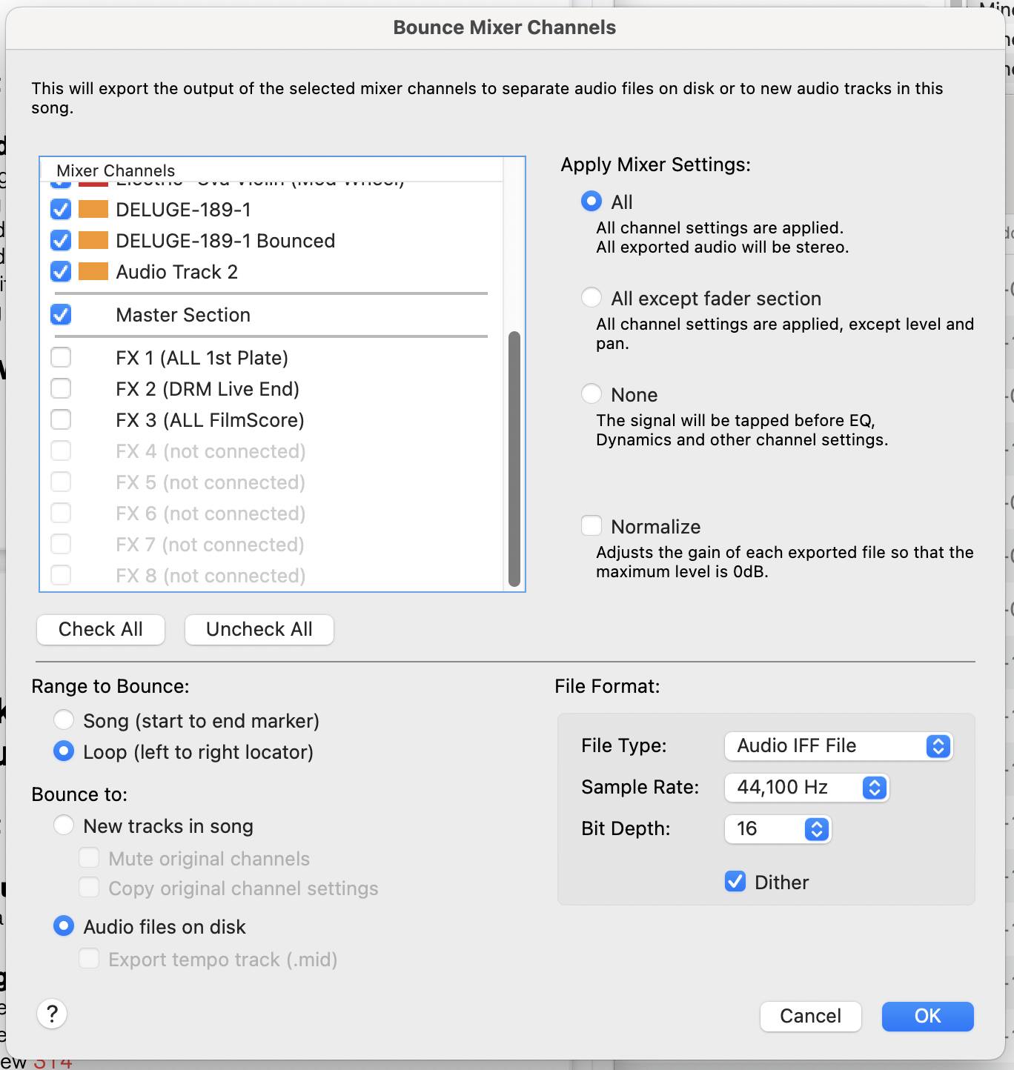Open the help question mark button
This screenshot has width=1014, height=1070.
(x=52, y=1013)
